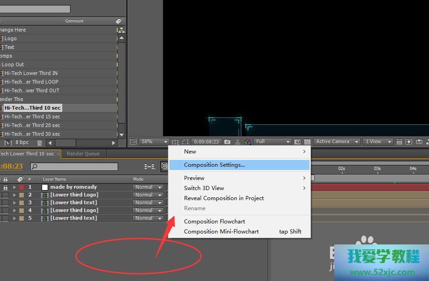Toggle lock on layer 2 Lower third Logo

click(5, 195)
